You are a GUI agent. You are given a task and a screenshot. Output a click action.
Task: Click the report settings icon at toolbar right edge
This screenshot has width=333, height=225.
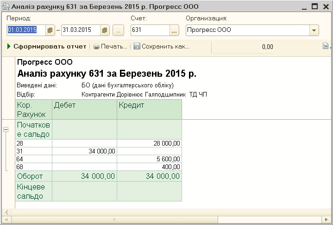325,46
